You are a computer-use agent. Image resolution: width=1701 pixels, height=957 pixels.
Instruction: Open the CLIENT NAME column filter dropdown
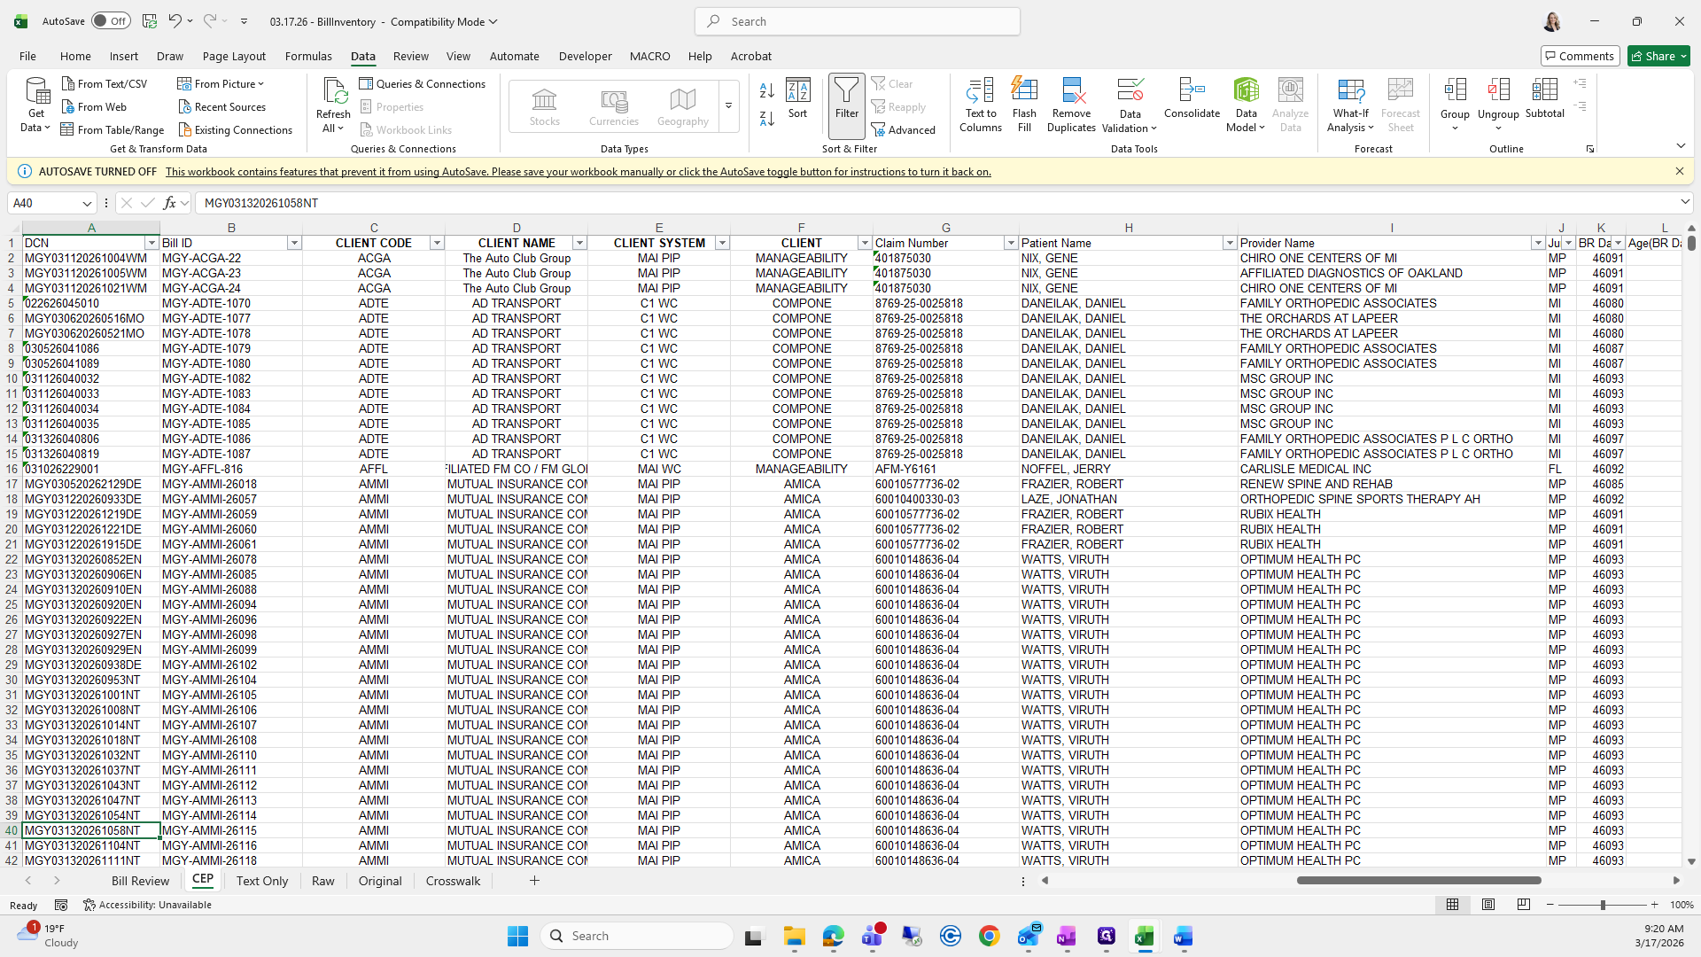point(579,243)
